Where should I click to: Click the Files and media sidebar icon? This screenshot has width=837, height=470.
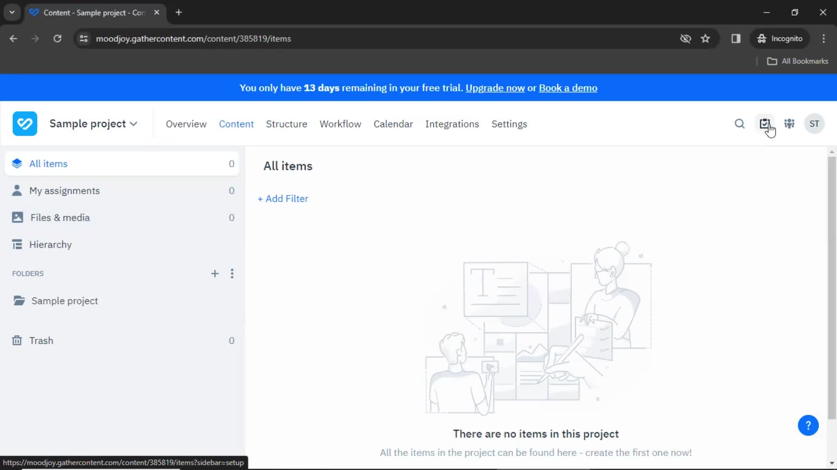17,218
